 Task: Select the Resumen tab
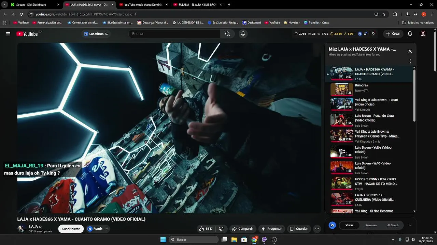(371, 225)
